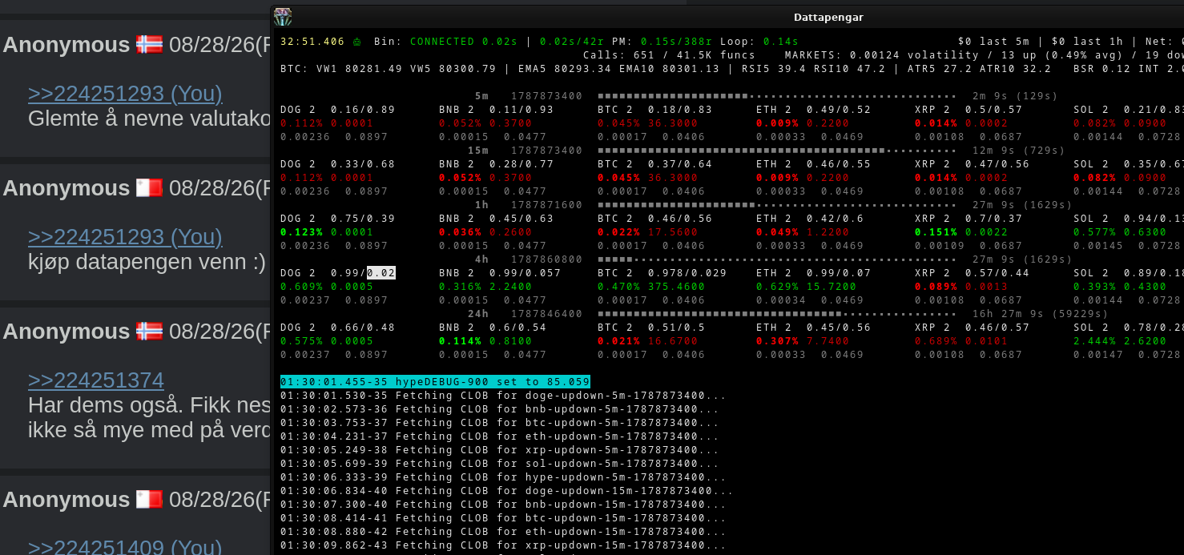
Task: Click the Dattapengar app icon in title bar
Action: coord(283,17)
